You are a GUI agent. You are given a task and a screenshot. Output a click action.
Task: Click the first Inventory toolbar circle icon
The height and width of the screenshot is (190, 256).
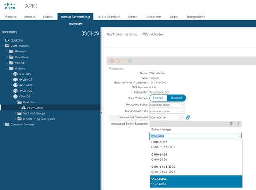(x=84, y=34)
